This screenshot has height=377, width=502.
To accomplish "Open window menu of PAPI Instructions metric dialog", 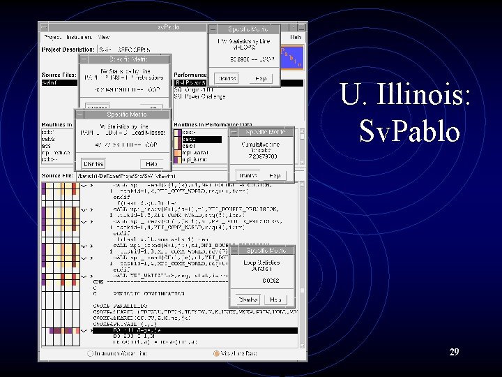I will (x=84, y=59).
